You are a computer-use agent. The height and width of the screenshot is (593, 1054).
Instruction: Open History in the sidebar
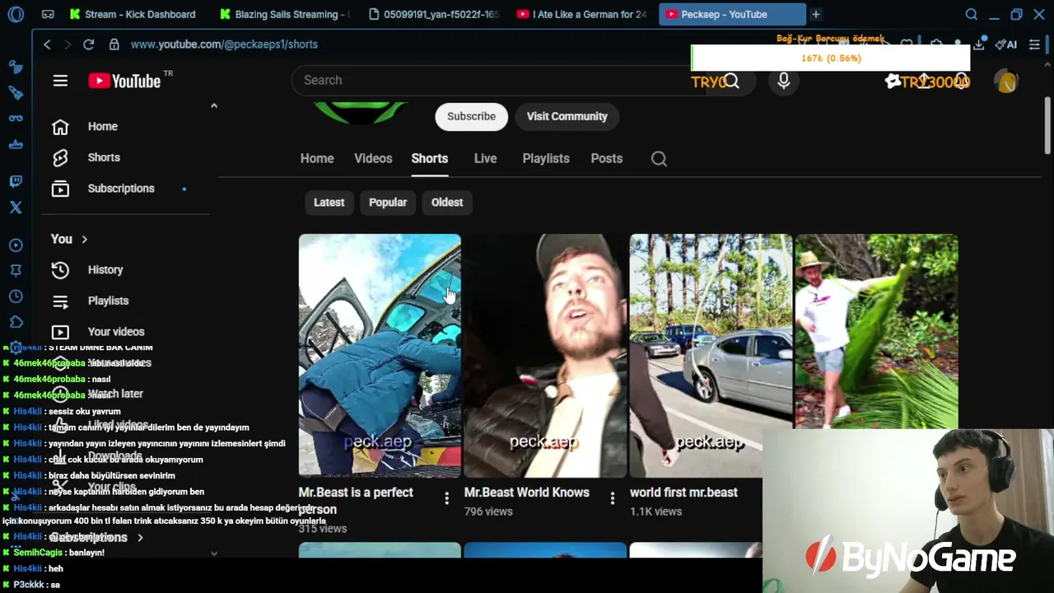pyautogui.click(x=105, y=270)
